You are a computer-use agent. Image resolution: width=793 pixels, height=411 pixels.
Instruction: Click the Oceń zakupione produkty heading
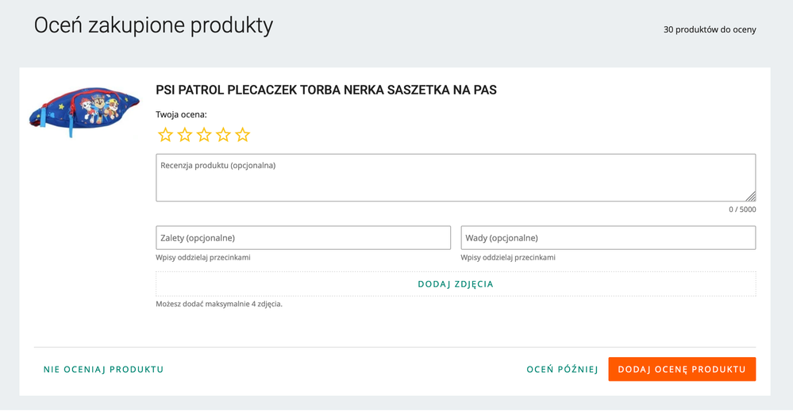tap(153, 25)
